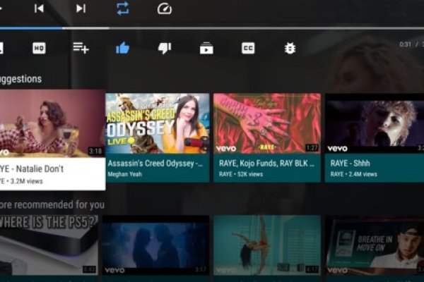Select the Breathe In Move On video

(375, 245)
